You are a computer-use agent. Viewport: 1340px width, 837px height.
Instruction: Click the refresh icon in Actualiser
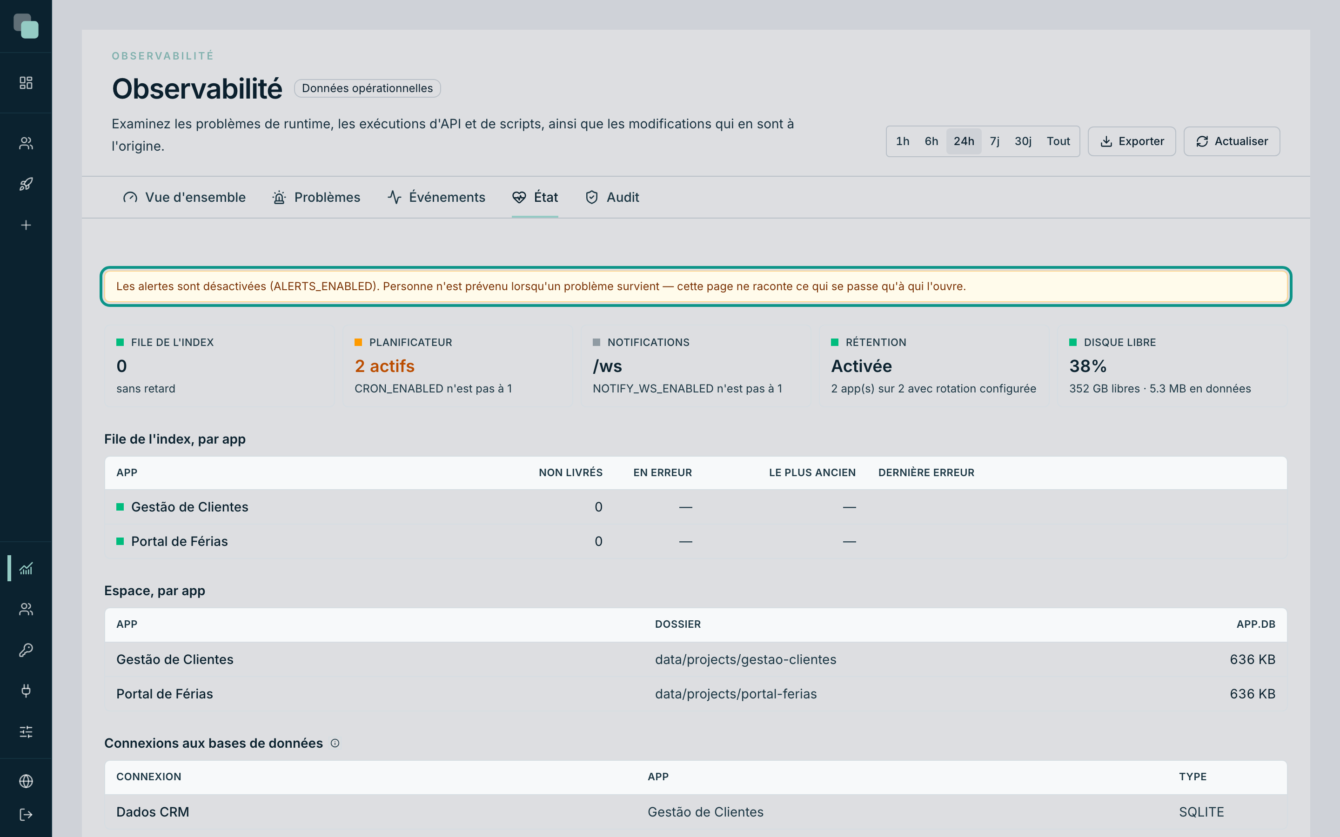pos(1202,142)
